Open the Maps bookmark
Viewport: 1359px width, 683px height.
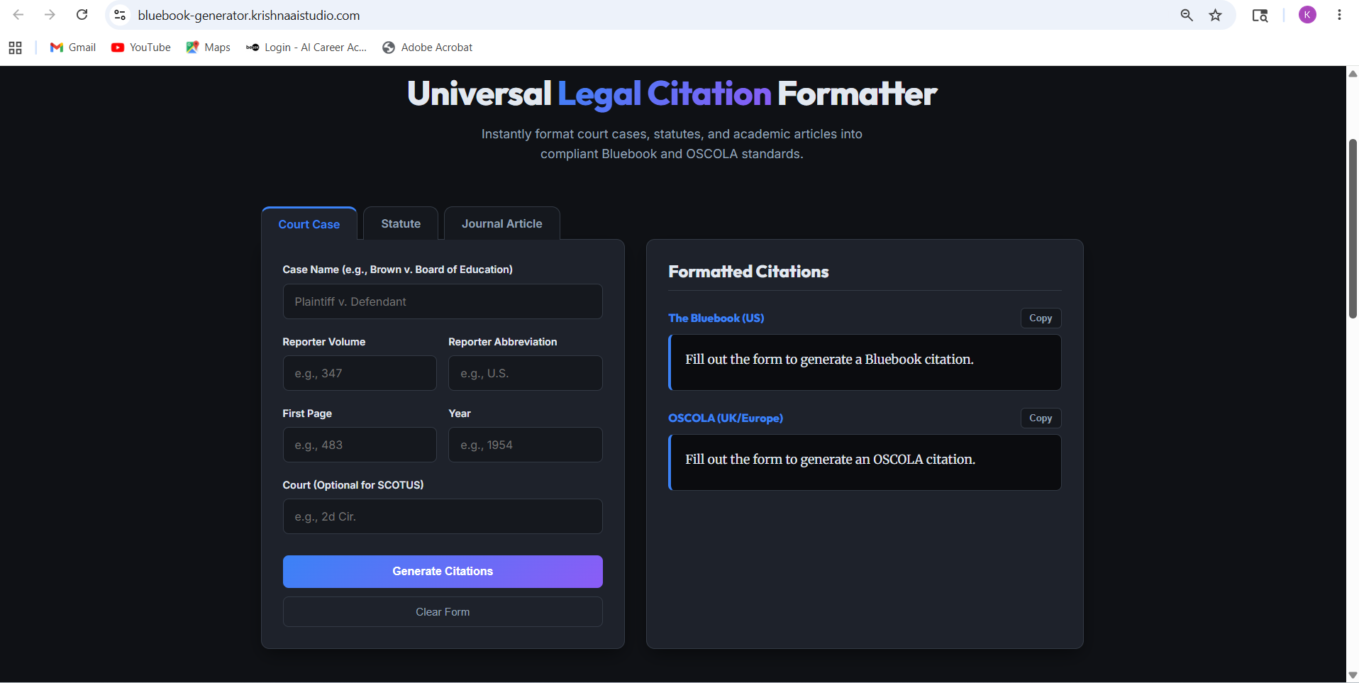[209, 48]
